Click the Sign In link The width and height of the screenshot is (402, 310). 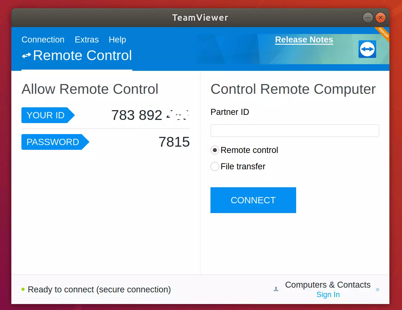point(328,295)
